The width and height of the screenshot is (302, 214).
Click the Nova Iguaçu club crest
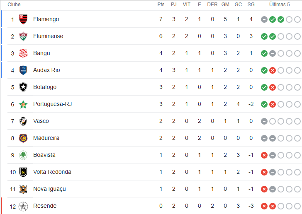click(x=23, y=189)
